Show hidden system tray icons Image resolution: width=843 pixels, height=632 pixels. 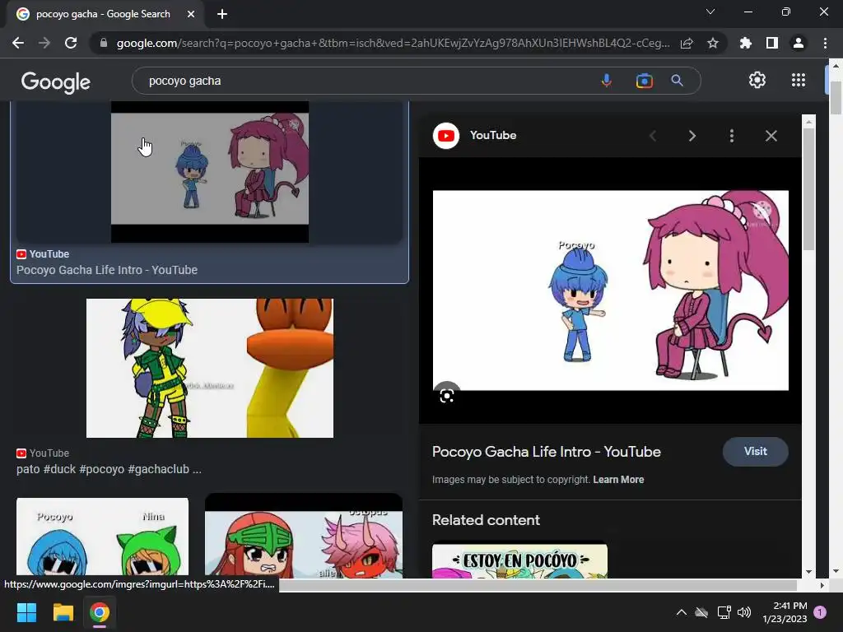tap(681, 612)
